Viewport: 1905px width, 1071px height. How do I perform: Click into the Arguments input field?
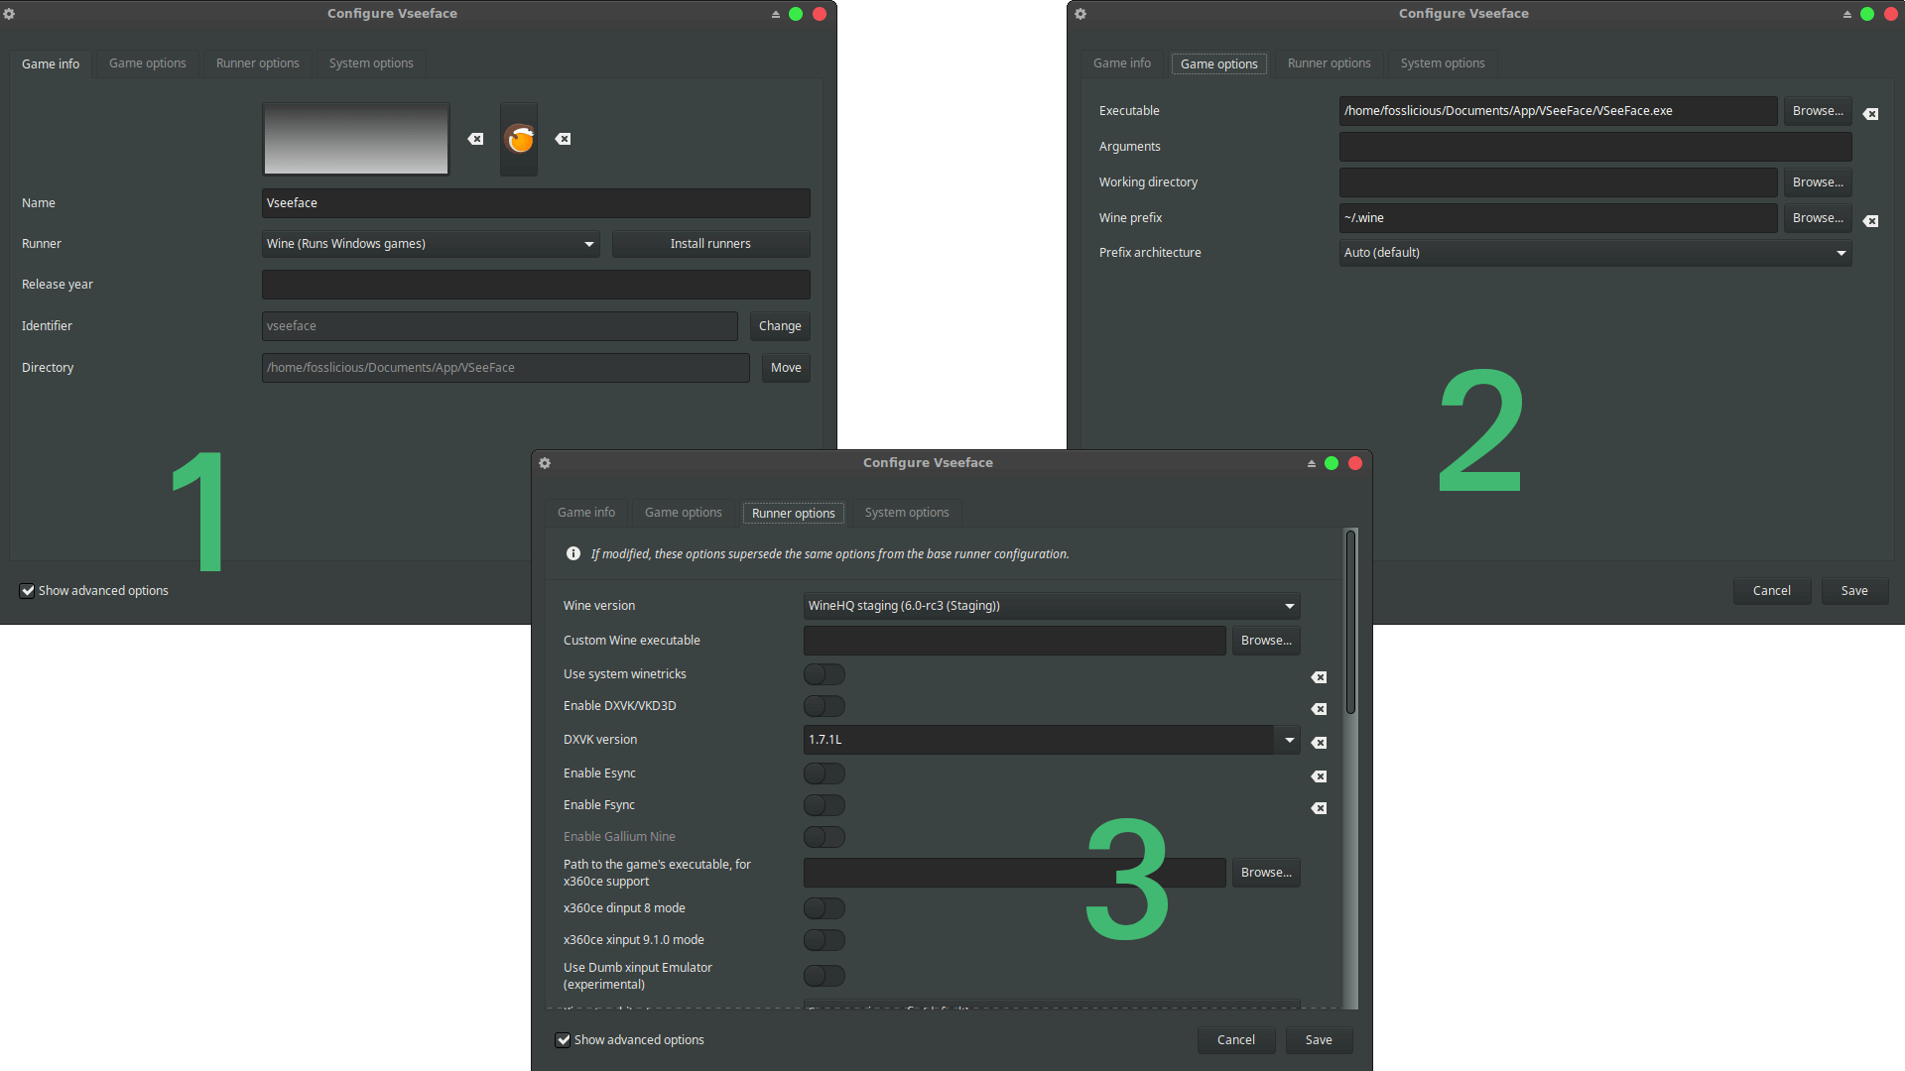coord(1594,147)
